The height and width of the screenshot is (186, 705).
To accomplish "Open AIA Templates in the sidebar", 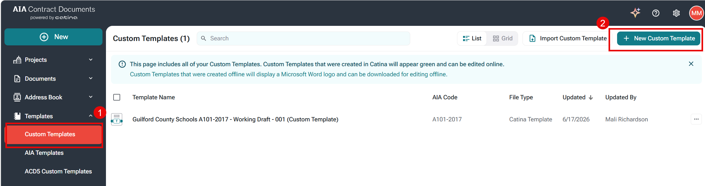I will point(44,153).
